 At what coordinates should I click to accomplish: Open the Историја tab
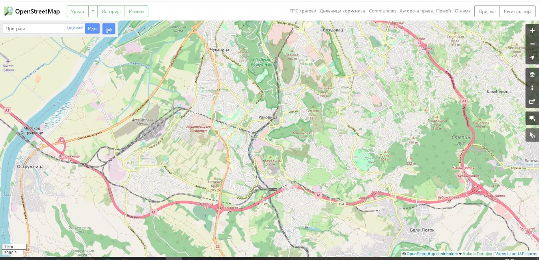(111, 12)
